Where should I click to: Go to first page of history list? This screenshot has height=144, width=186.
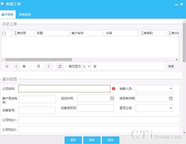[x=7, y=66]
